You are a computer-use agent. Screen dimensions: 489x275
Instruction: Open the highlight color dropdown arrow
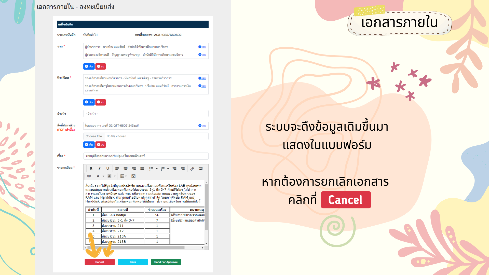115,176
